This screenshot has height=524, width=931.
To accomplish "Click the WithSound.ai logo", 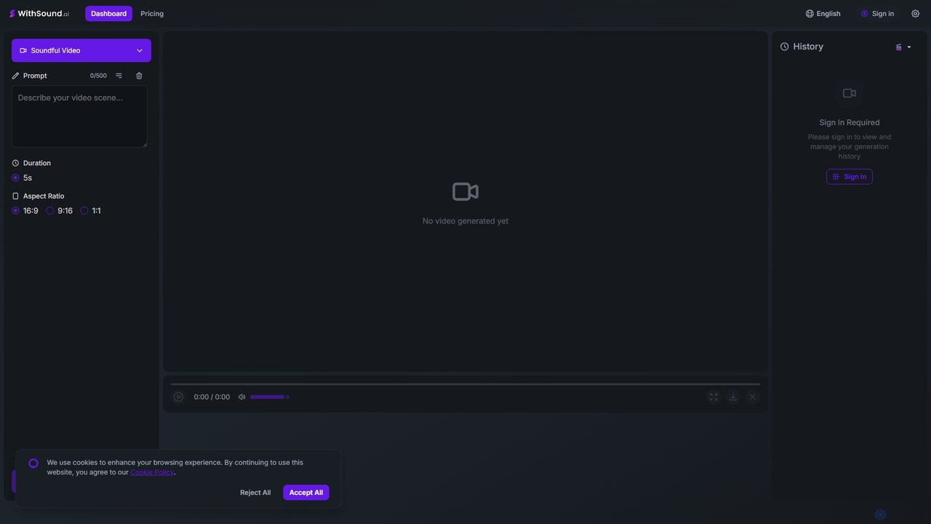I will (39, 14).
